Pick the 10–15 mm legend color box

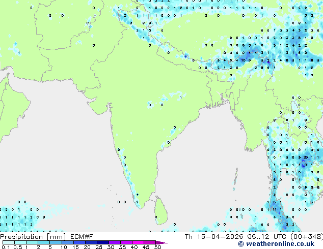point(67,242)
